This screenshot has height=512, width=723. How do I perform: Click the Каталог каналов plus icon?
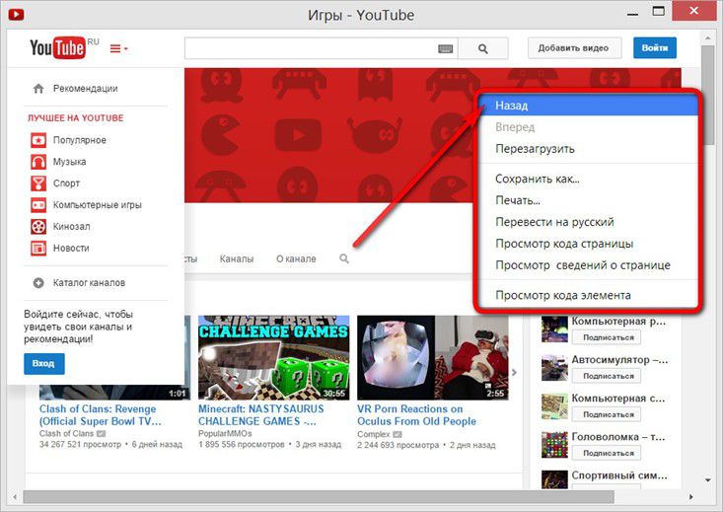pyautogui.click(x=38, y=283)
